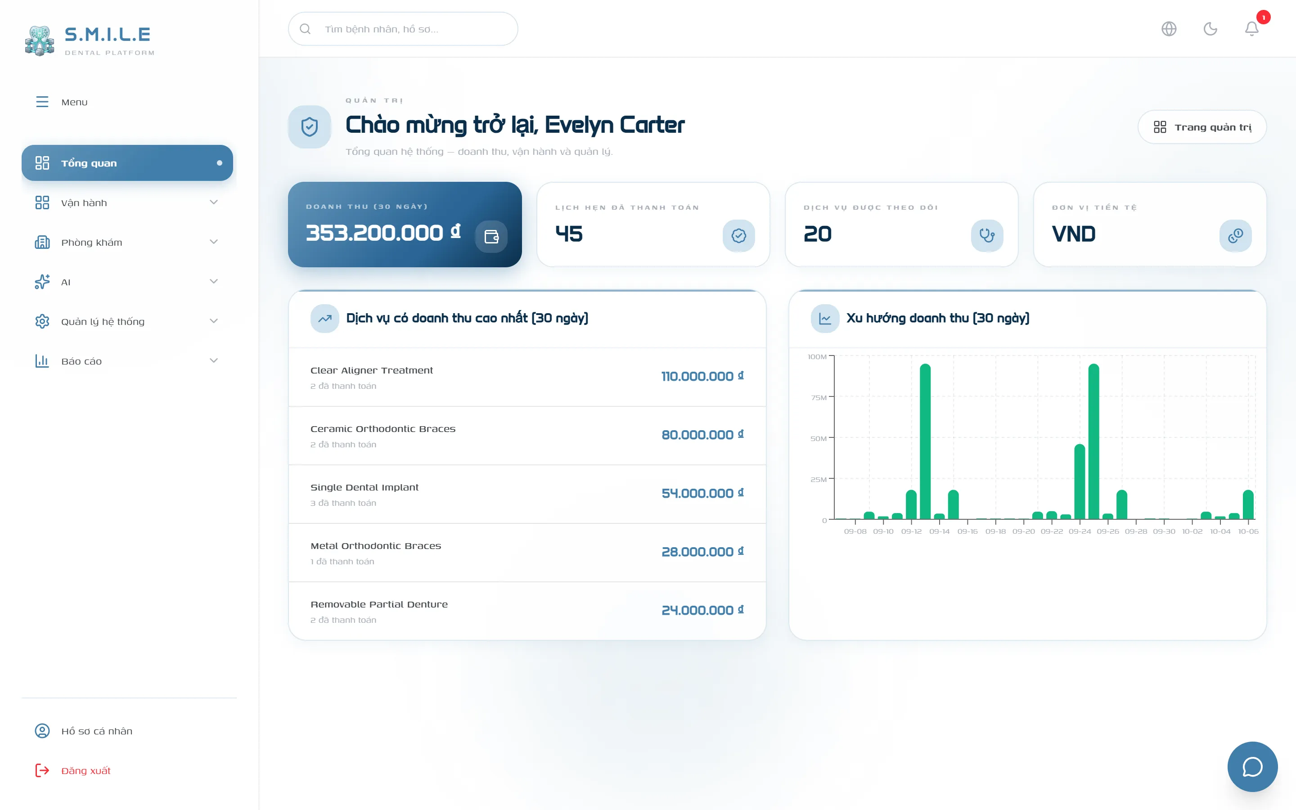
Task: Select the Single Dental Implant row
Action: pyautogui.click(x=527, y=495)
